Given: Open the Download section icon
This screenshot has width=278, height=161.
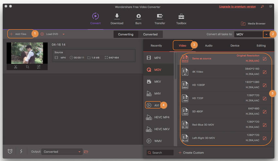Looking at the screenshot, I should click(117, 16).
